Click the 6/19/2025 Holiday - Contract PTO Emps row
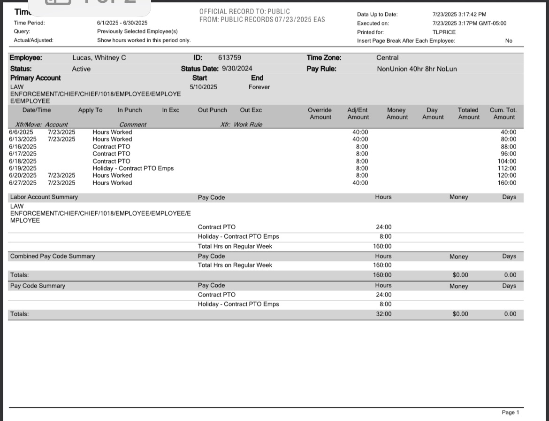This screenshot has height=421, width=549. pos(133,168)
